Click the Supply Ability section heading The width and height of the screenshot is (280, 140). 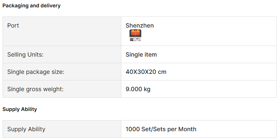point(20,109)
